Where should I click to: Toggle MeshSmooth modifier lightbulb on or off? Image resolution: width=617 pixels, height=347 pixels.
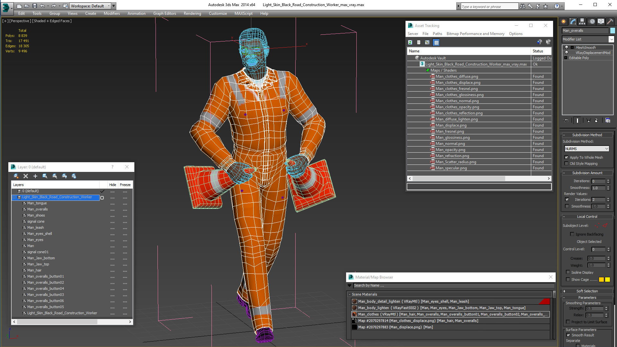[567, 48]
